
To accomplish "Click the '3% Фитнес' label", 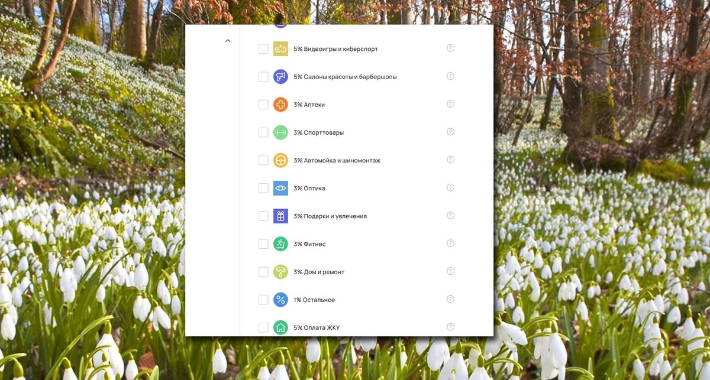I will 309,243.
